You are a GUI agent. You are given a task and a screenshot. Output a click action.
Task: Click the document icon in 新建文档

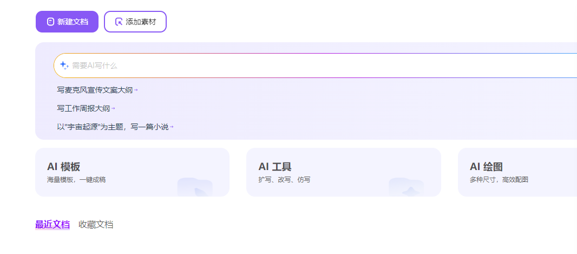click(x=50, y=22)
